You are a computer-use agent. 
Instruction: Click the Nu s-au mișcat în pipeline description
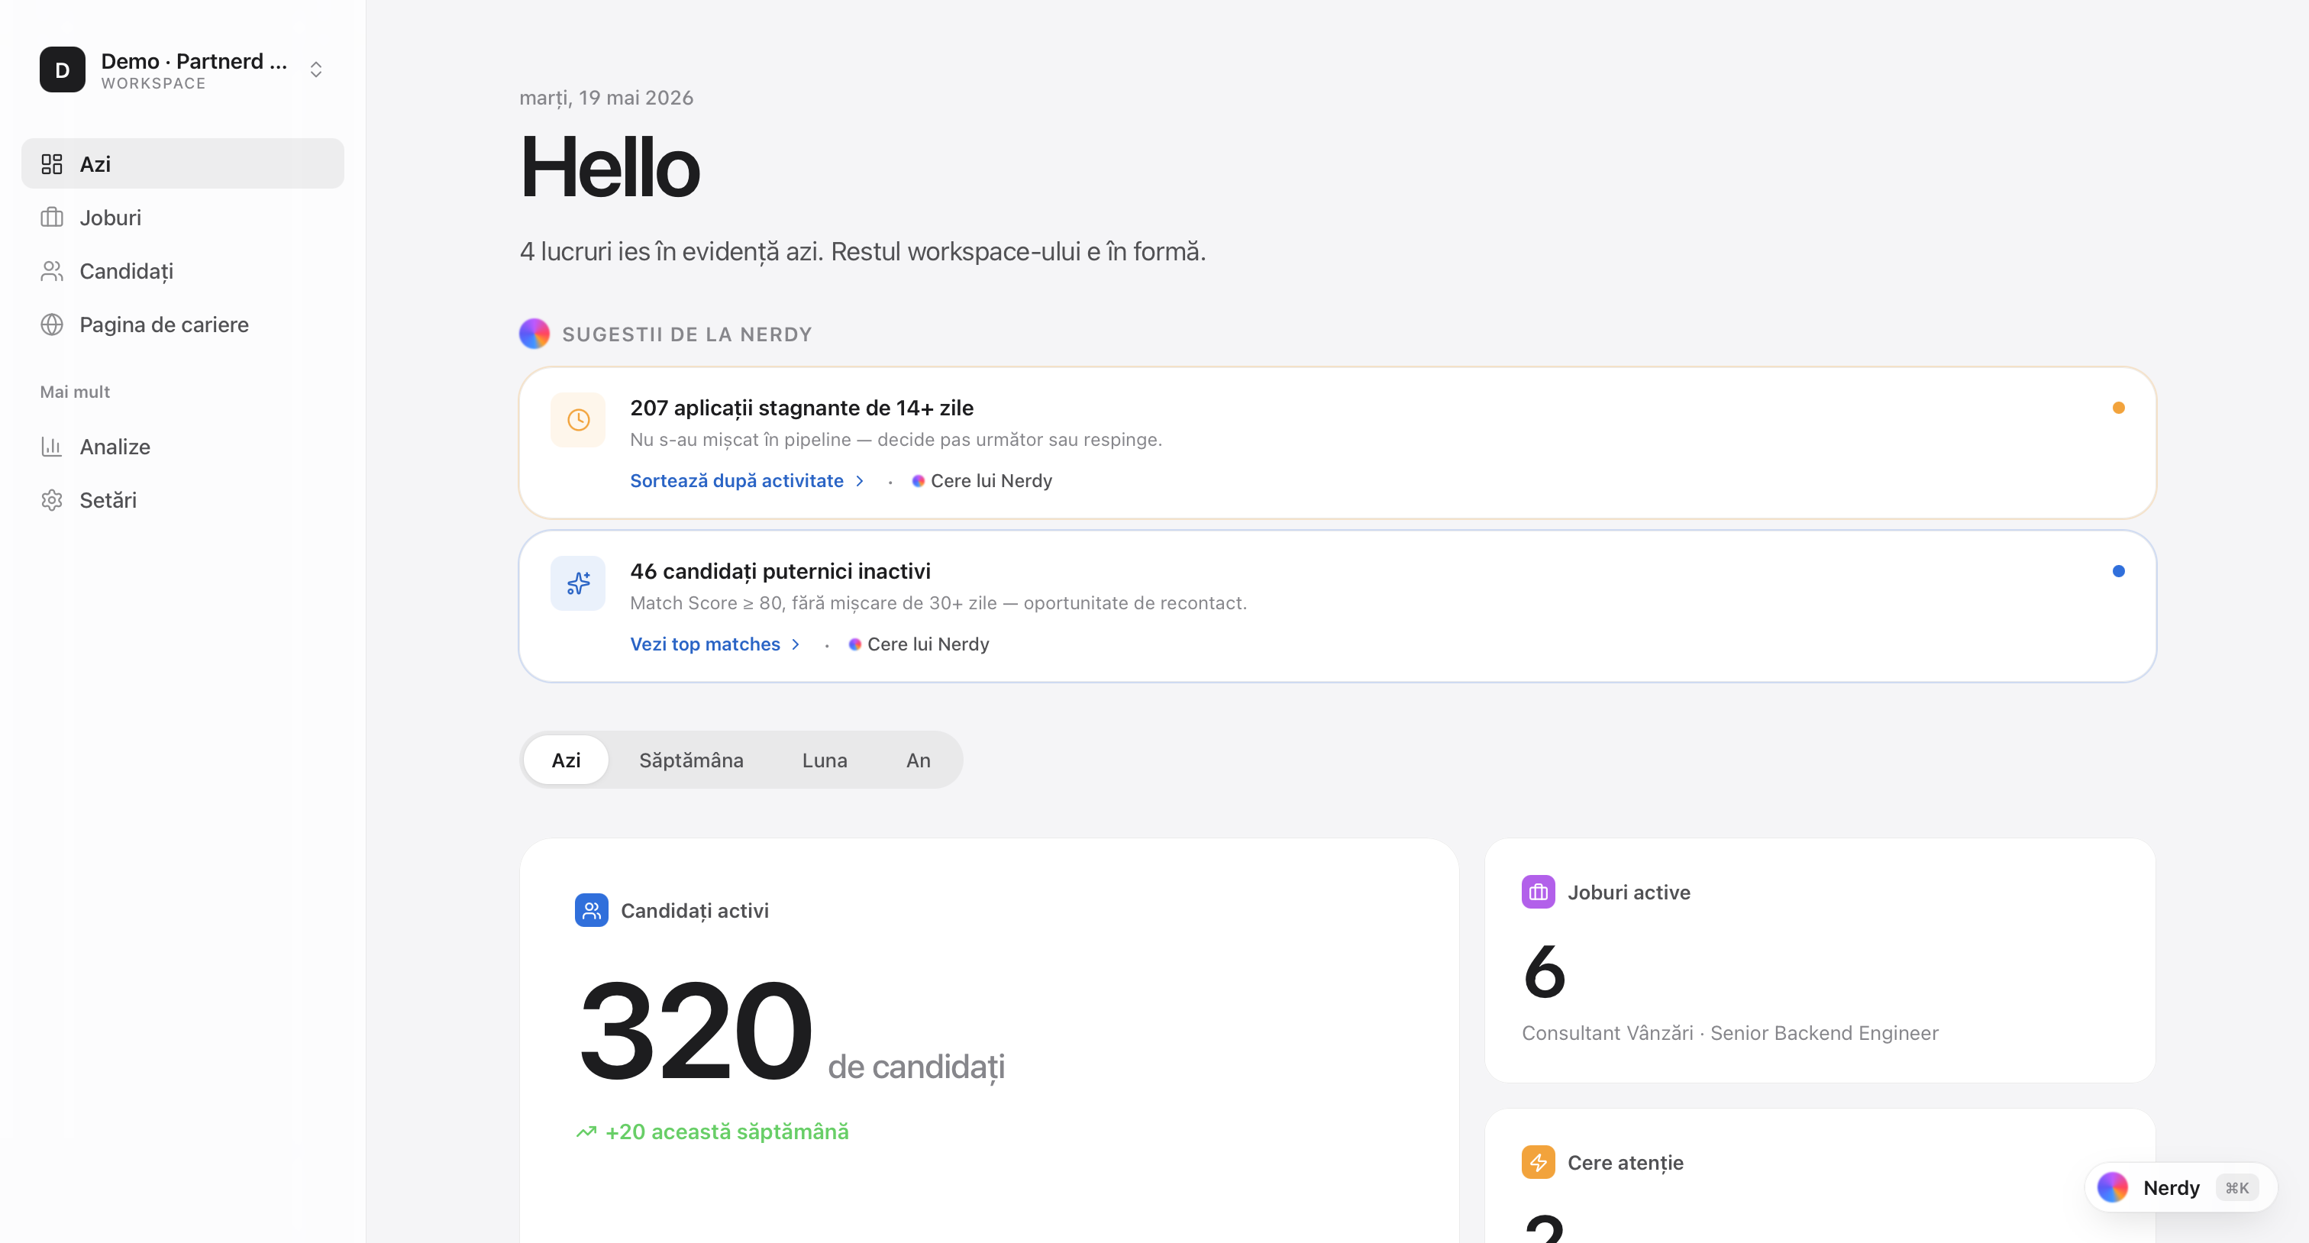896,439
